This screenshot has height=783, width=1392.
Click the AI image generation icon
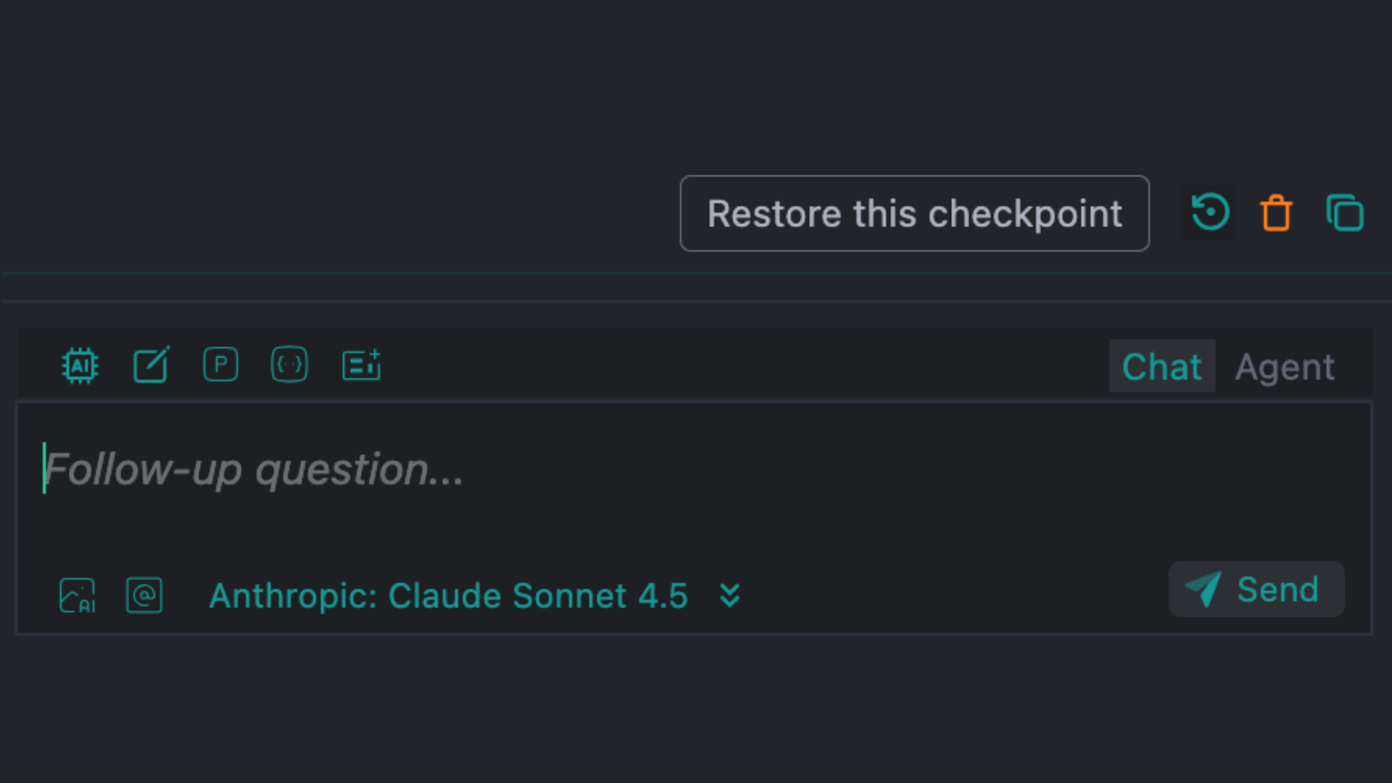pos(77,595)
